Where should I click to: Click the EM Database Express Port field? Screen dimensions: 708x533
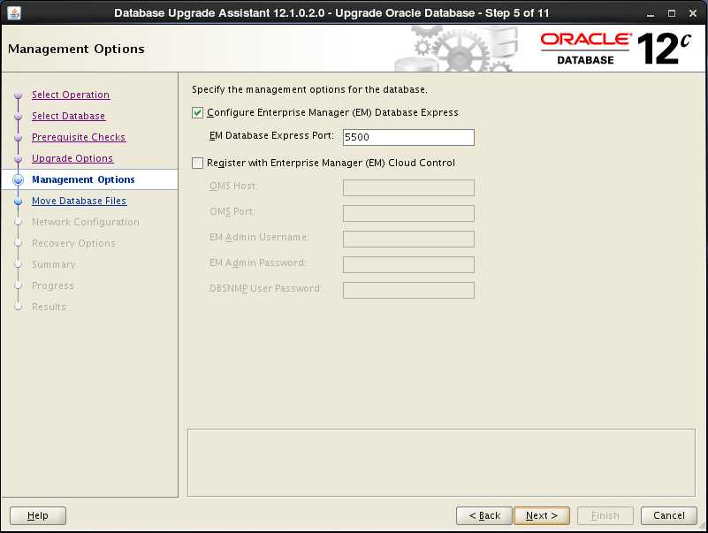point(408,137)
